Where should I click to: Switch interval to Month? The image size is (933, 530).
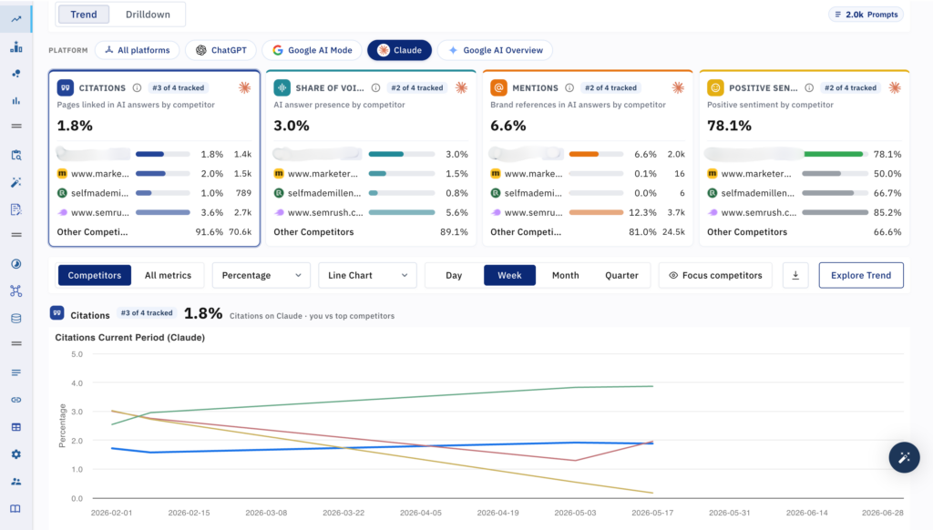click(x=565, y=275)
